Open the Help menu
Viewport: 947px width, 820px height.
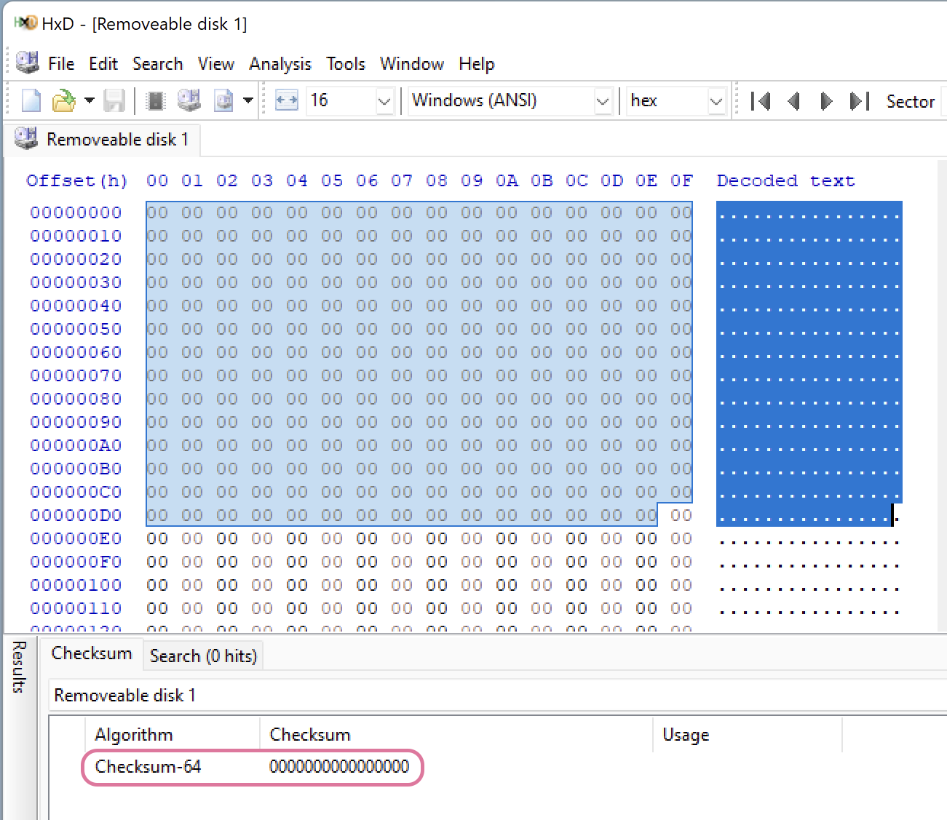[477, 64]
